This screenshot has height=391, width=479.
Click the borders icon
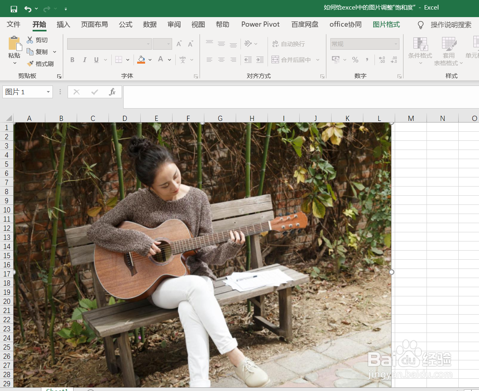(118, 60)
